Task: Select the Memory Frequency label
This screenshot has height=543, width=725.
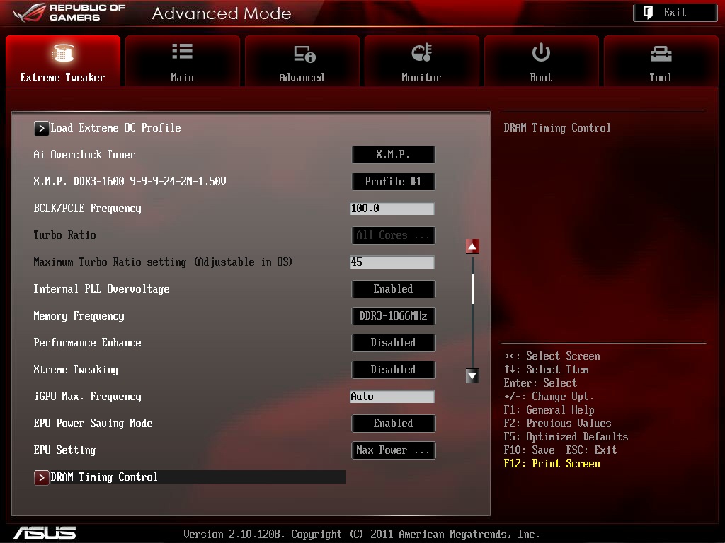Action: pos(79,316)
